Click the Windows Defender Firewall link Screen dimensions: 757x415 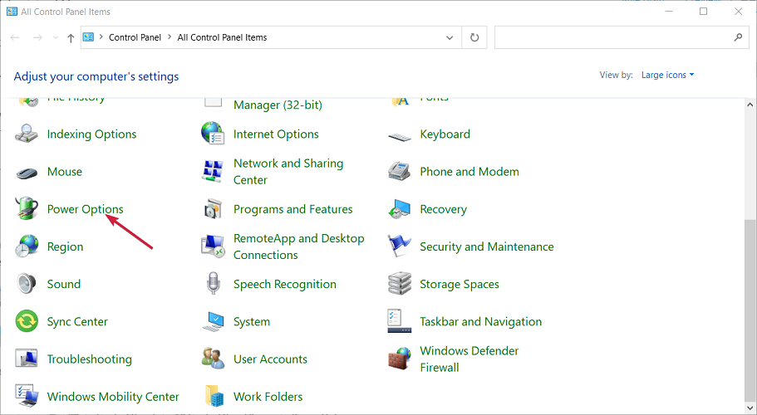point(469,359)
